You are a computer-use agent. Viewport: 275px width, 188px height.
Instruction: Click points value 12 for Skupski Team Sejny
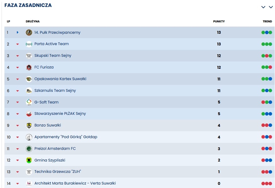click(219, 56)
